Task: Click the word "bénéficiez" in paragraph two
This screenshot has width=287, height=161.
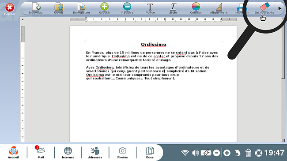Action: (x=125, y=67)
